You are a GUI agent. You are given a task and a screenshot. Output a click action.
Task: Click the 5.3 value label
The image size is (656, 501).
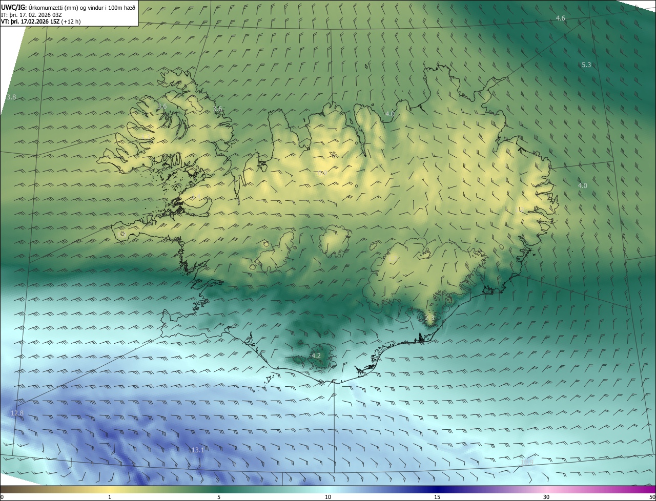point(587,65)
